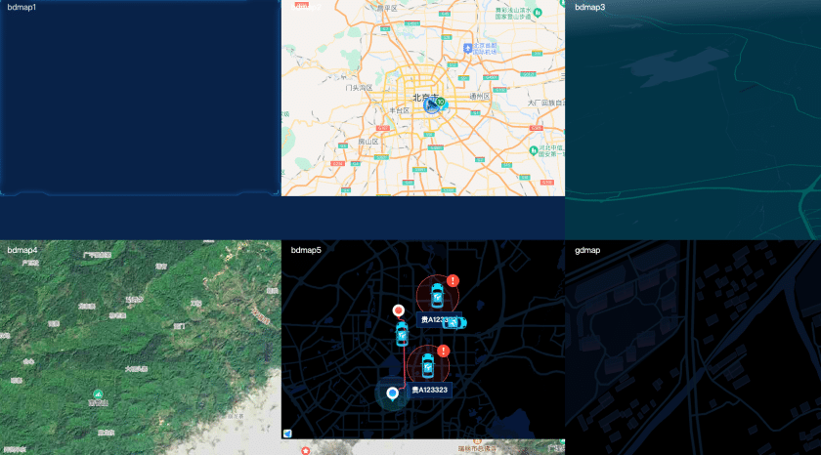The width and height of the screenshot is (821, 455).
Task: Click the lower 贵A123323 plate label
Action: (x=429, y=390)
